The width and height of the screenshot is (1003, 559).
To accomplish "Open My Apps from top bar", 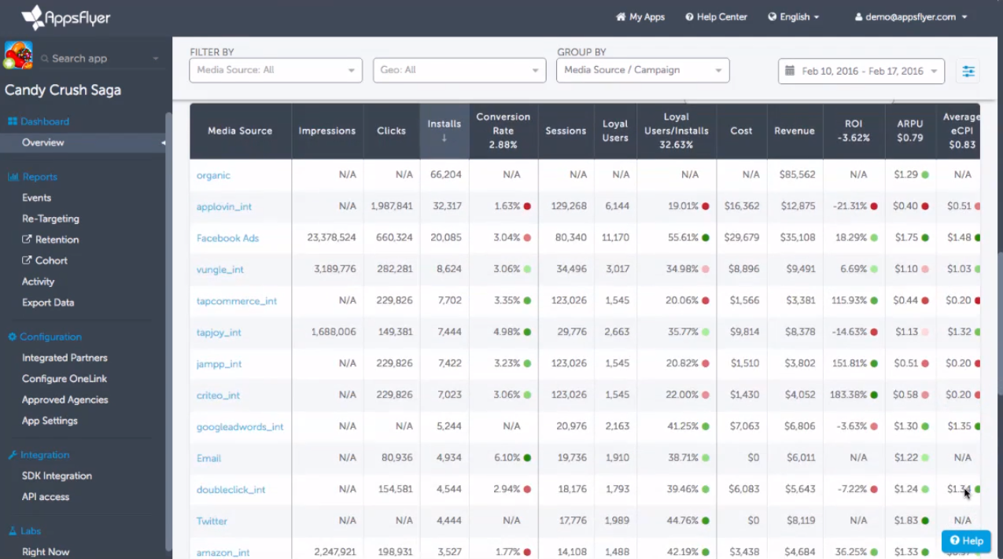I will 640,17.
